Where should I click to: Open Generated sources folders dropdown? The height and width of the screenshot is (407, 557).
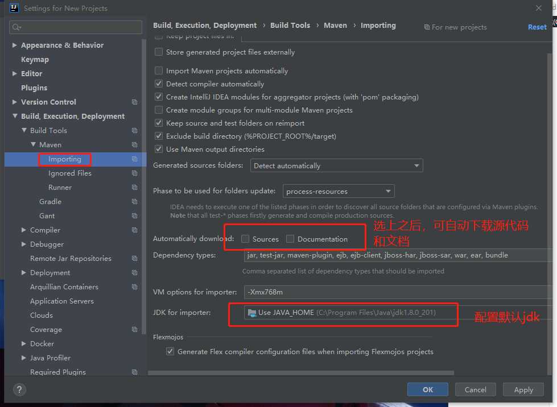tap(336, 166)
